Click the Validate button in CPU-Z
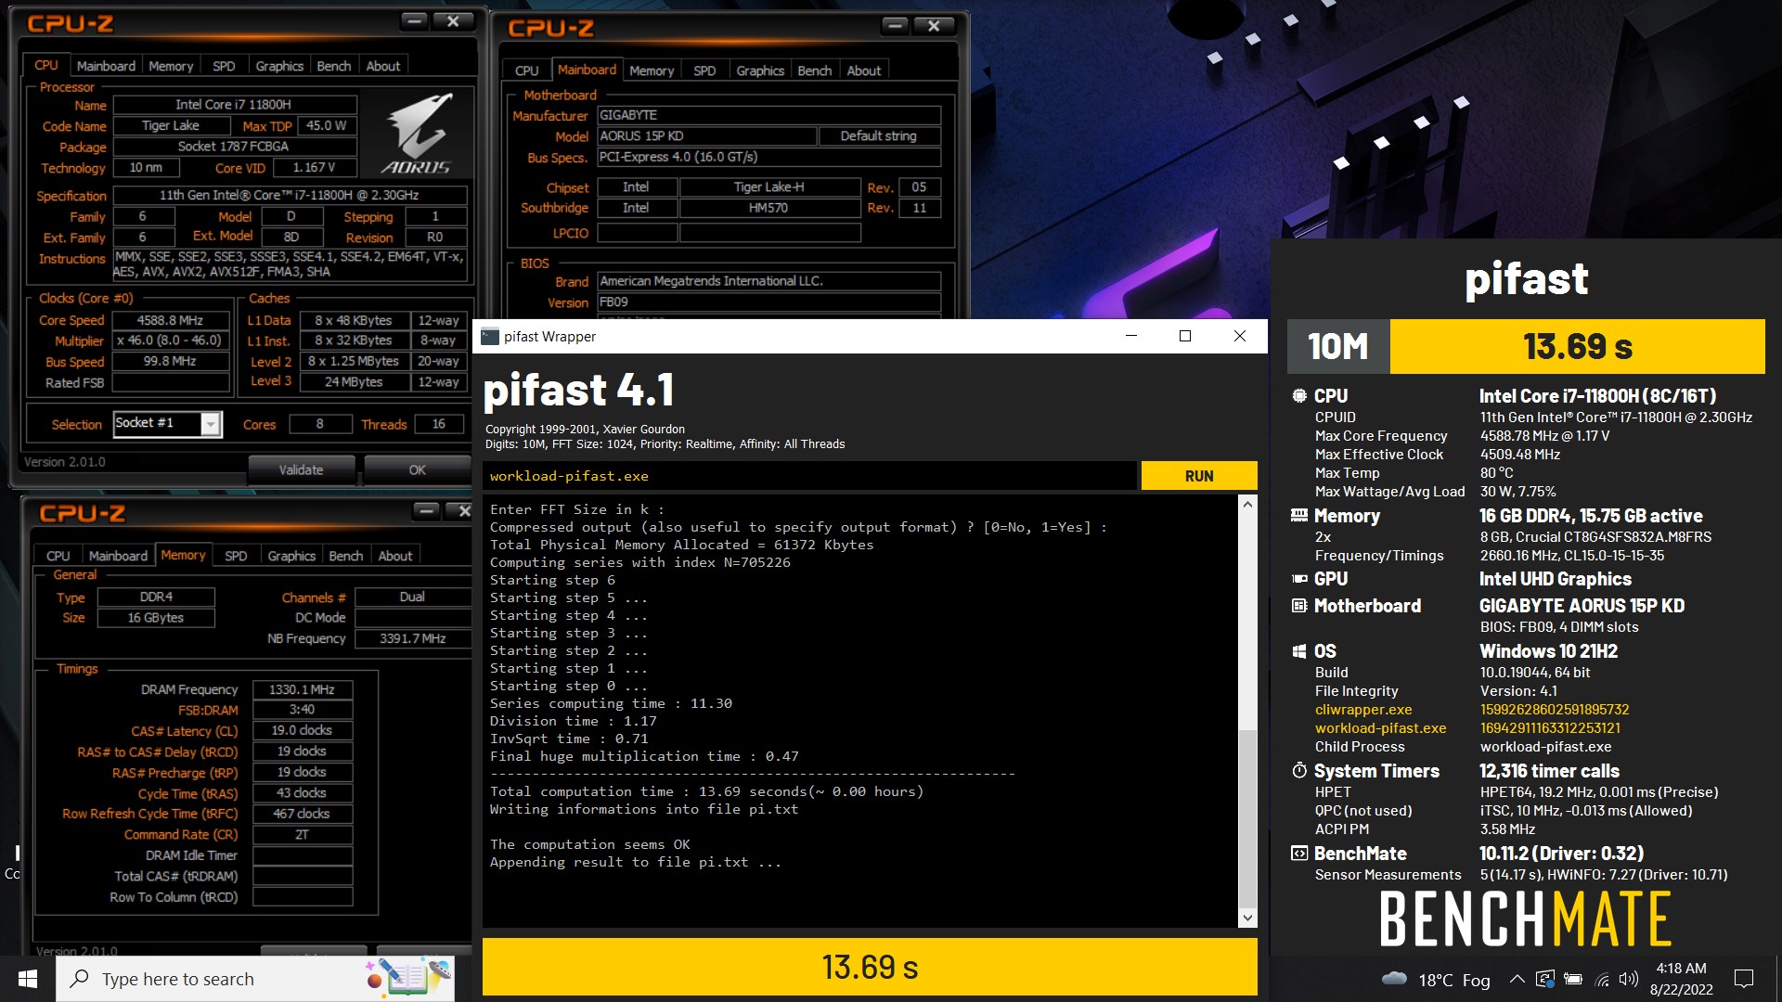This screenshot has width=1782, height=1002. click(x=302, y=470)
